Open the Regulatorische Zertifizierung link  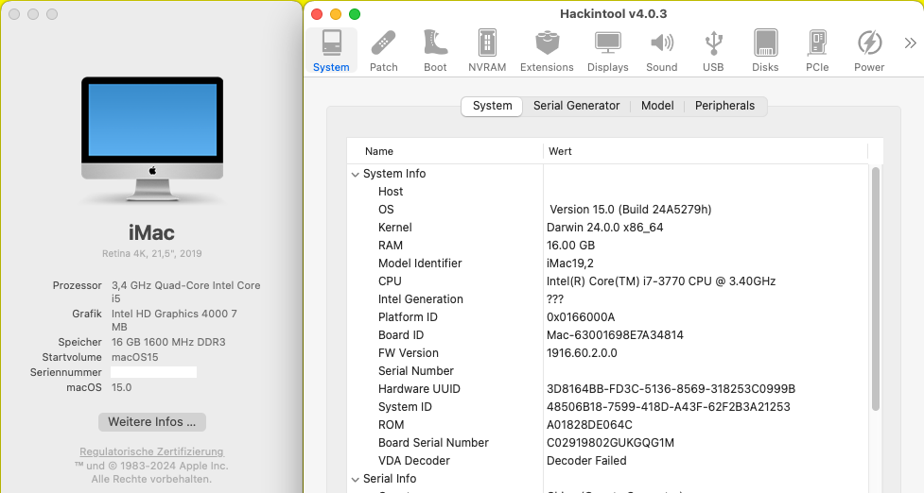tap(151, 451)
